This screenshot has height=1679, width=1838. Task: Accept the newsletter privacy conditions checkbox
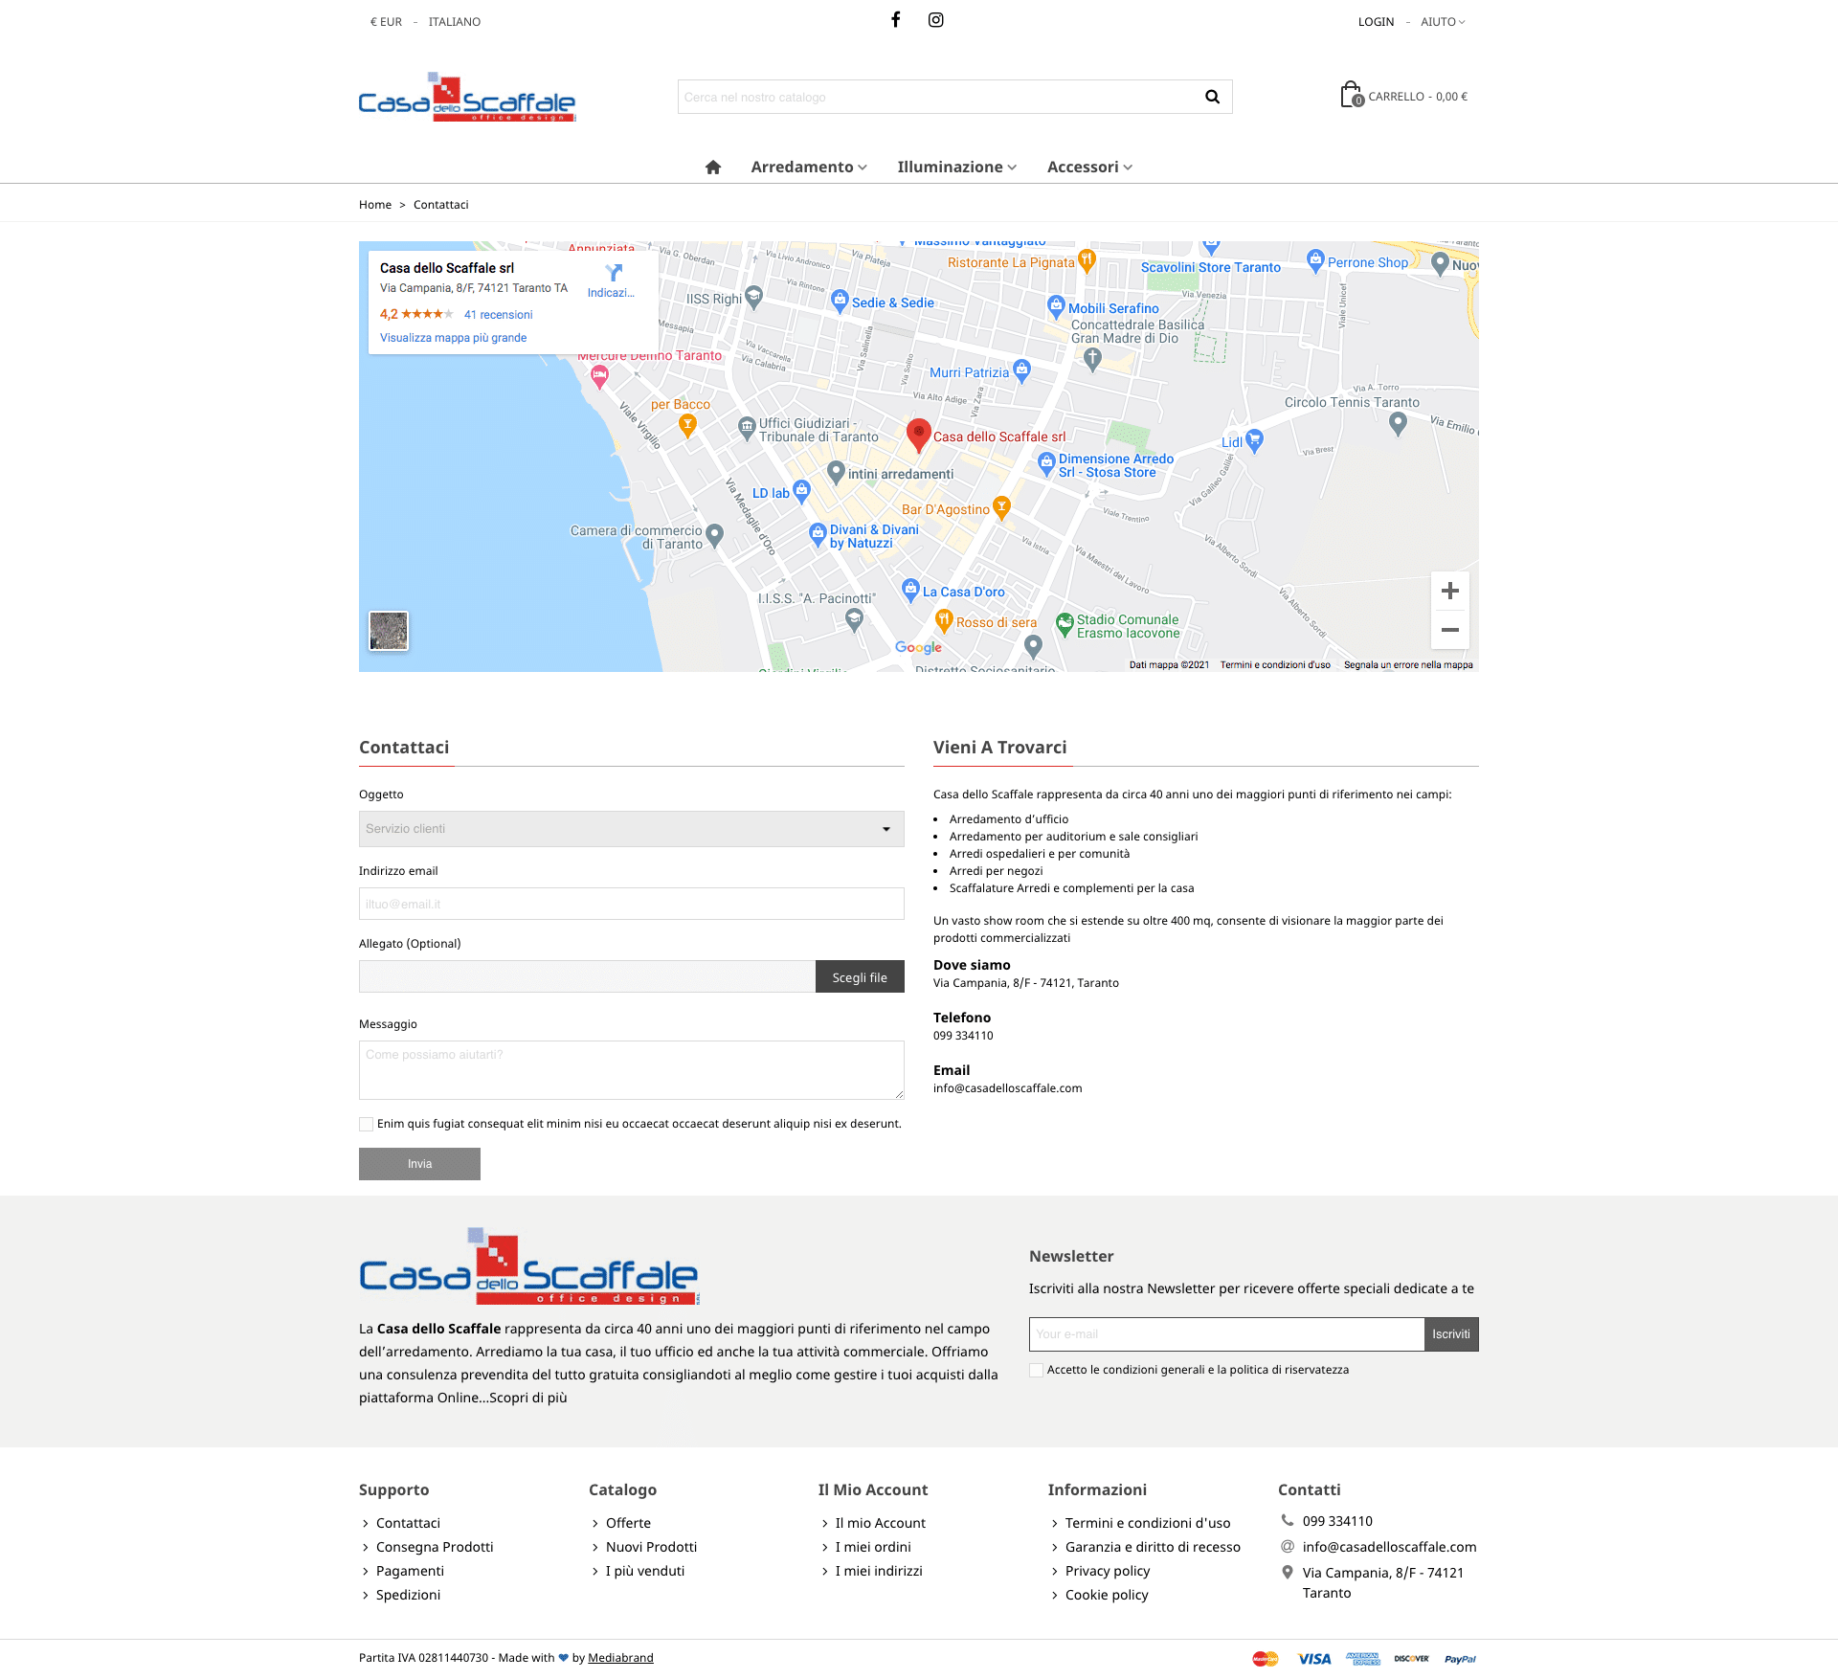point(1036,1370)
